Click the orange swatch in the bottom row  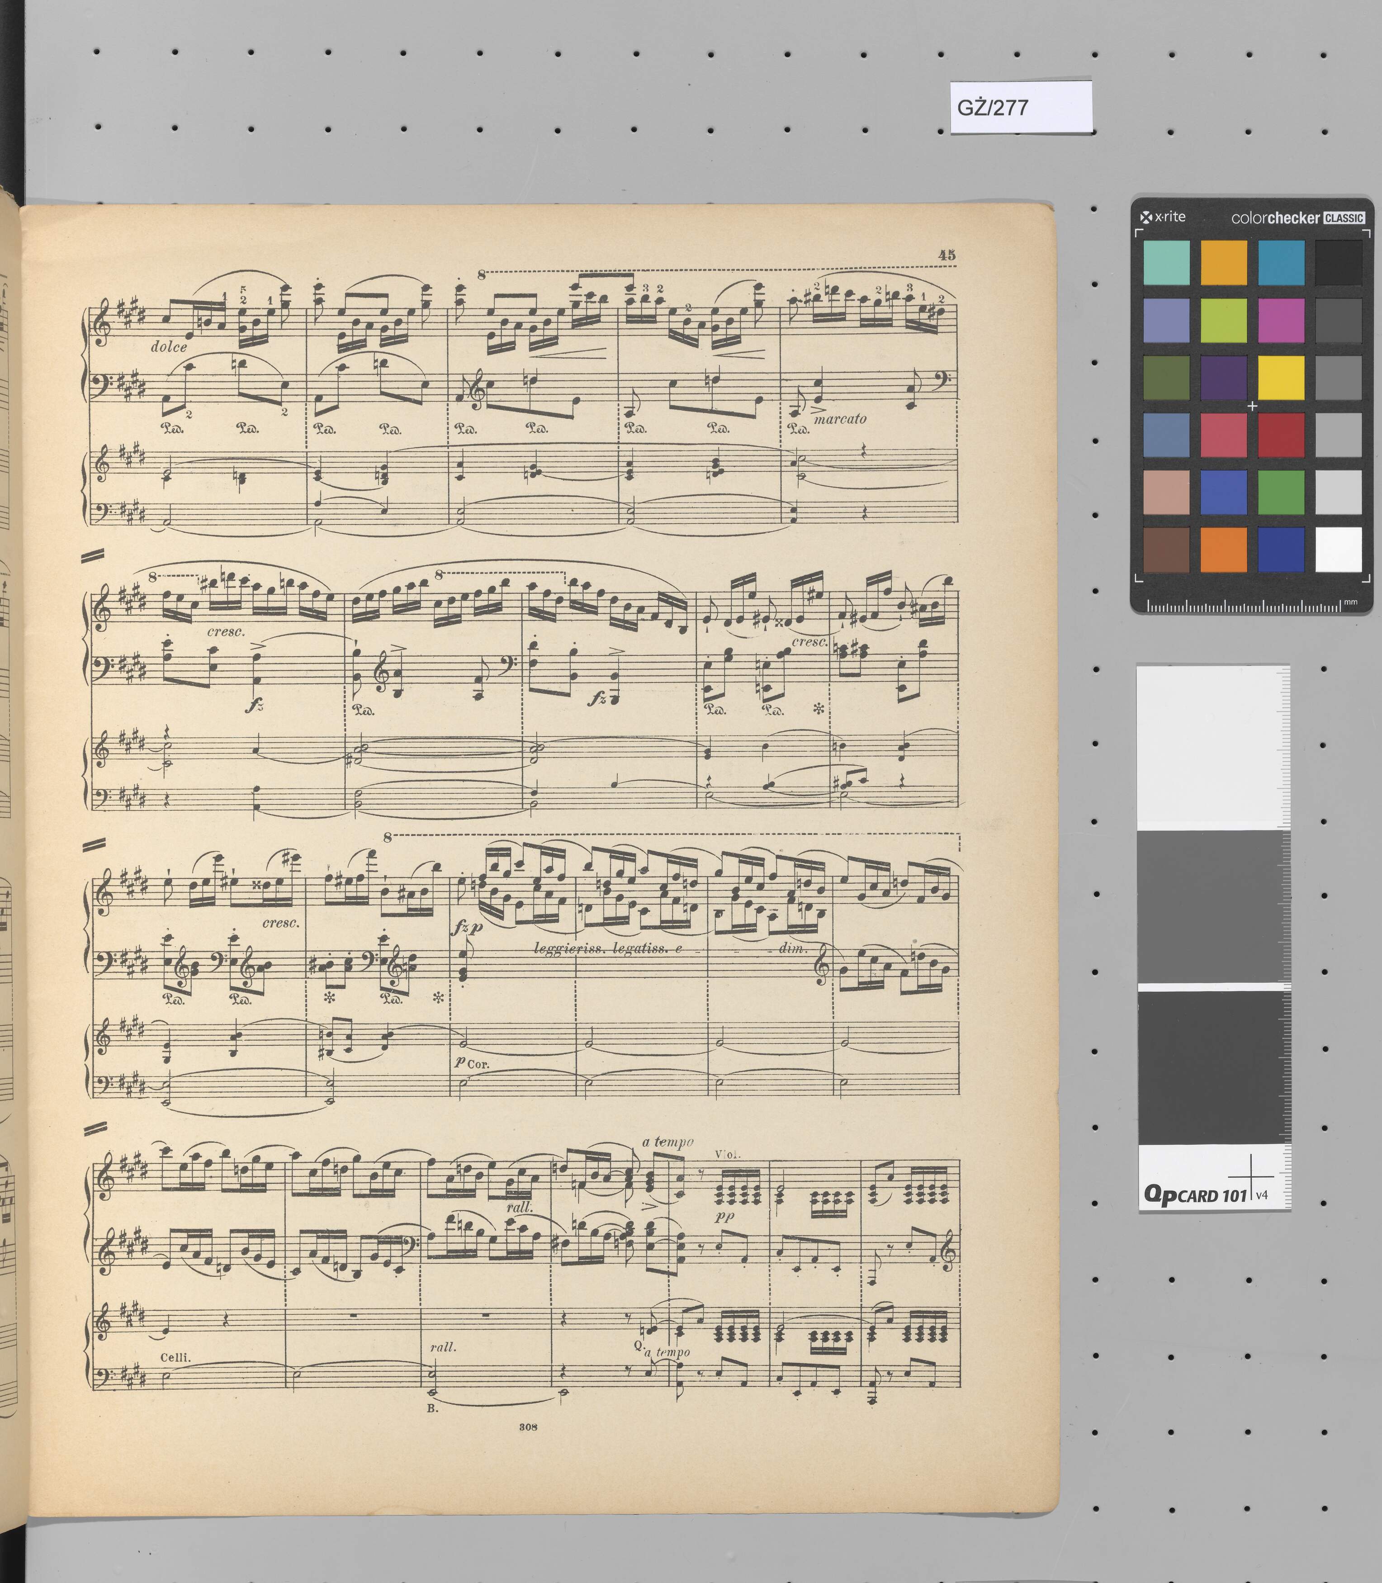[1223, 549]
